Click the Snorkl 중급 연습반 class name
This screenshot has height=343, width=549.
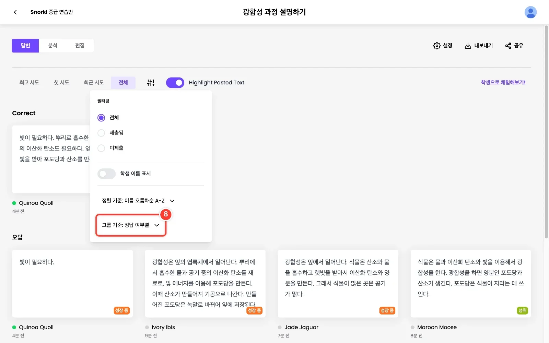pyautogui.click(x=51, y=12)
